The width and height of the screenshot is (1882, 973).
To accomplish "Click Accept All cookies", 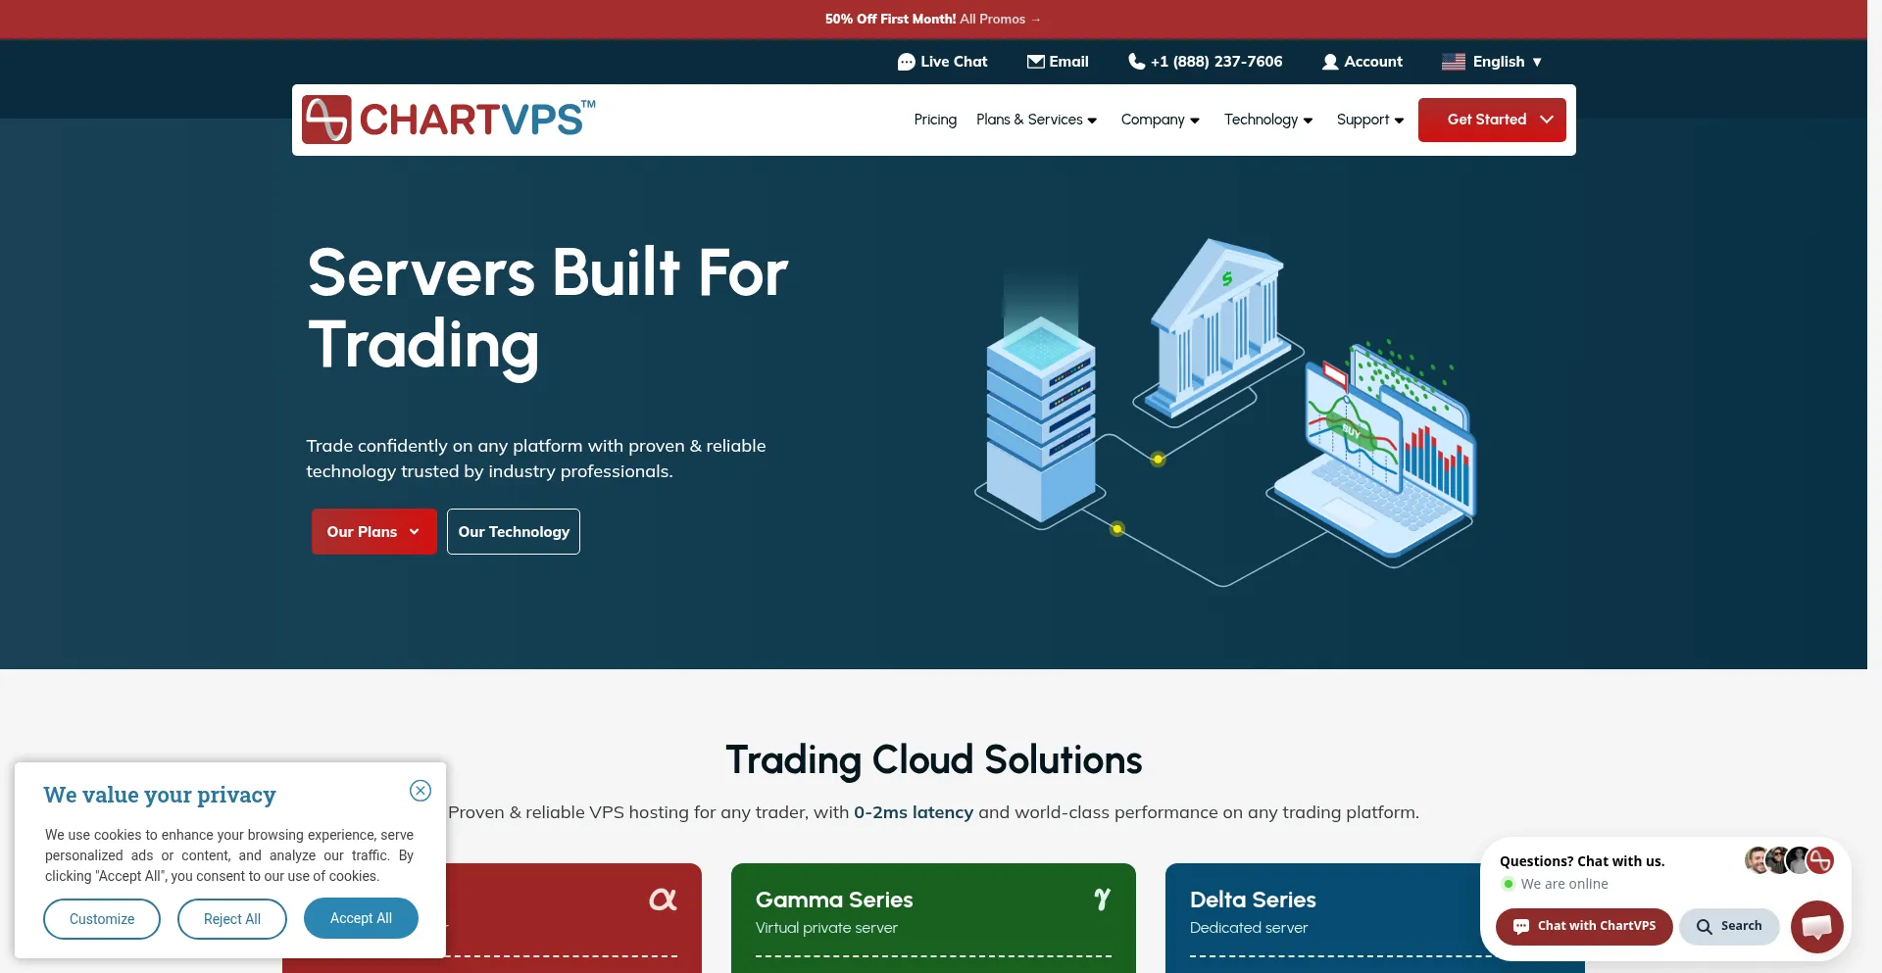I will tap(361, 918).
